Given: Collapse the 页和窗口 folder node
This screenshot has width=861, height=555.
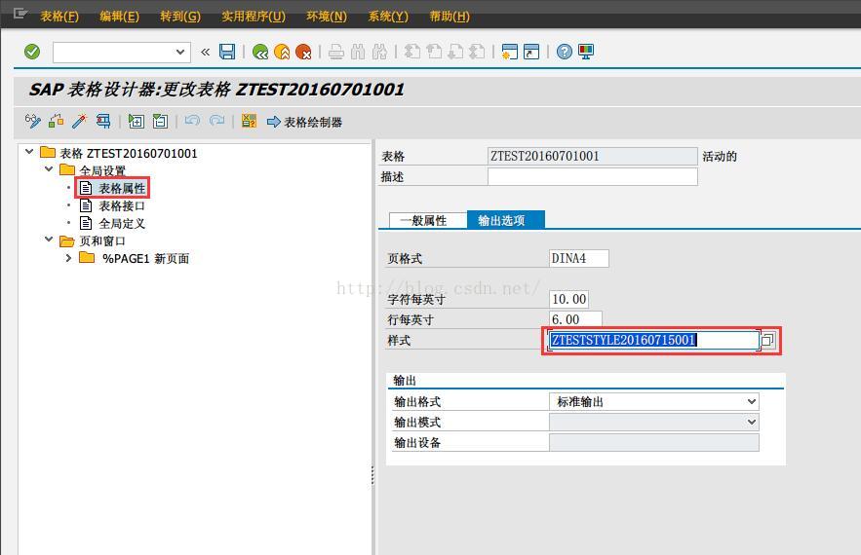Looking at the screenshot, I should [x=49, y=240].
